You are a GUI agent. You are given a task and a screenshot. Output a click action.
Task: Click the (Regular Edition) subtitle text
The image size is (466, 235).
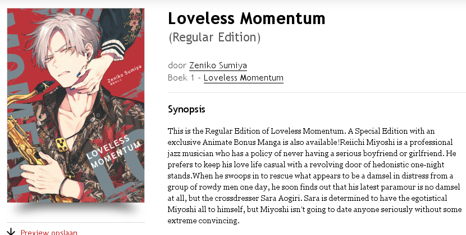coord(214,38)
